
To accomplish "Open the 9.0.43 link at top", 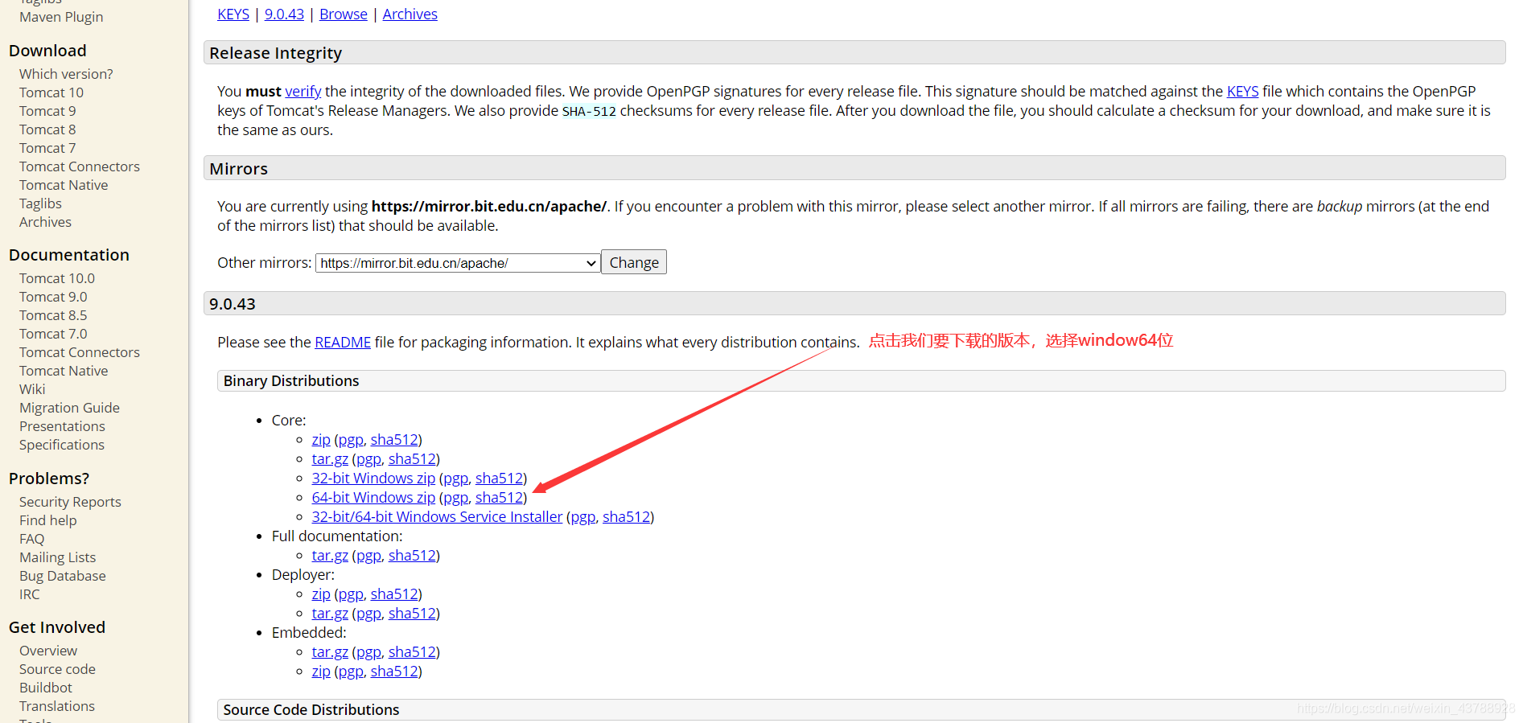I will coord(284,14).
